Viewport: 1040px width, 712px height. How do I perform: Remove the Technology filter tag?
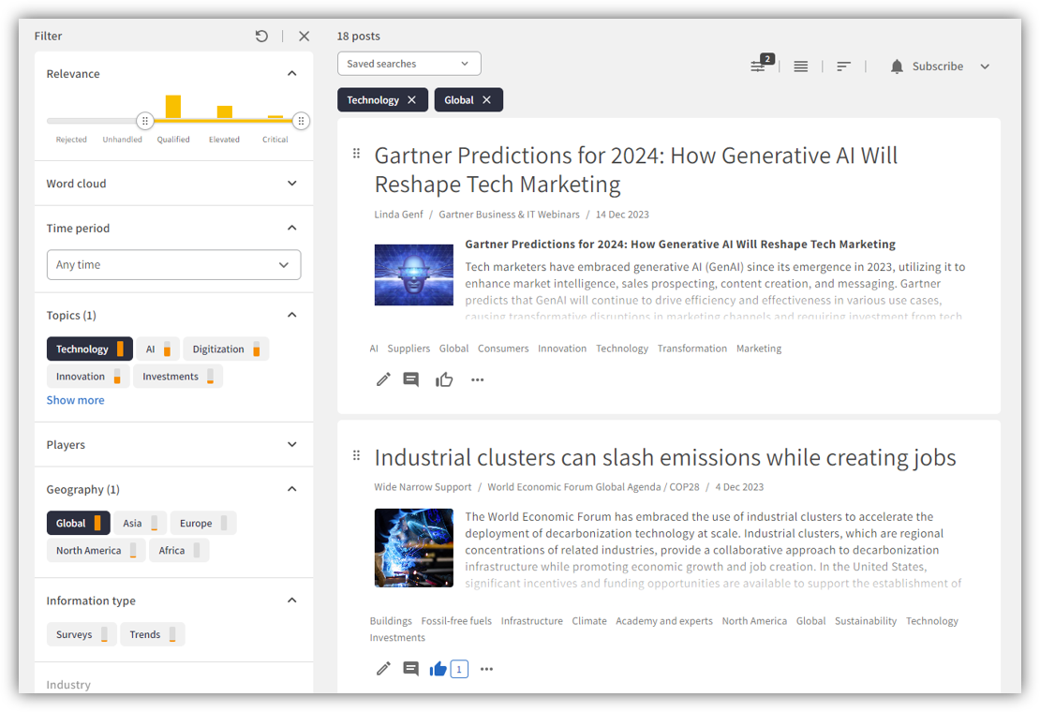411,100
